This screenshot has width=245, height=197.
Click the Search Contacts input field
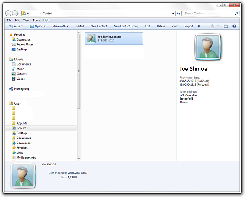[208, 14]
